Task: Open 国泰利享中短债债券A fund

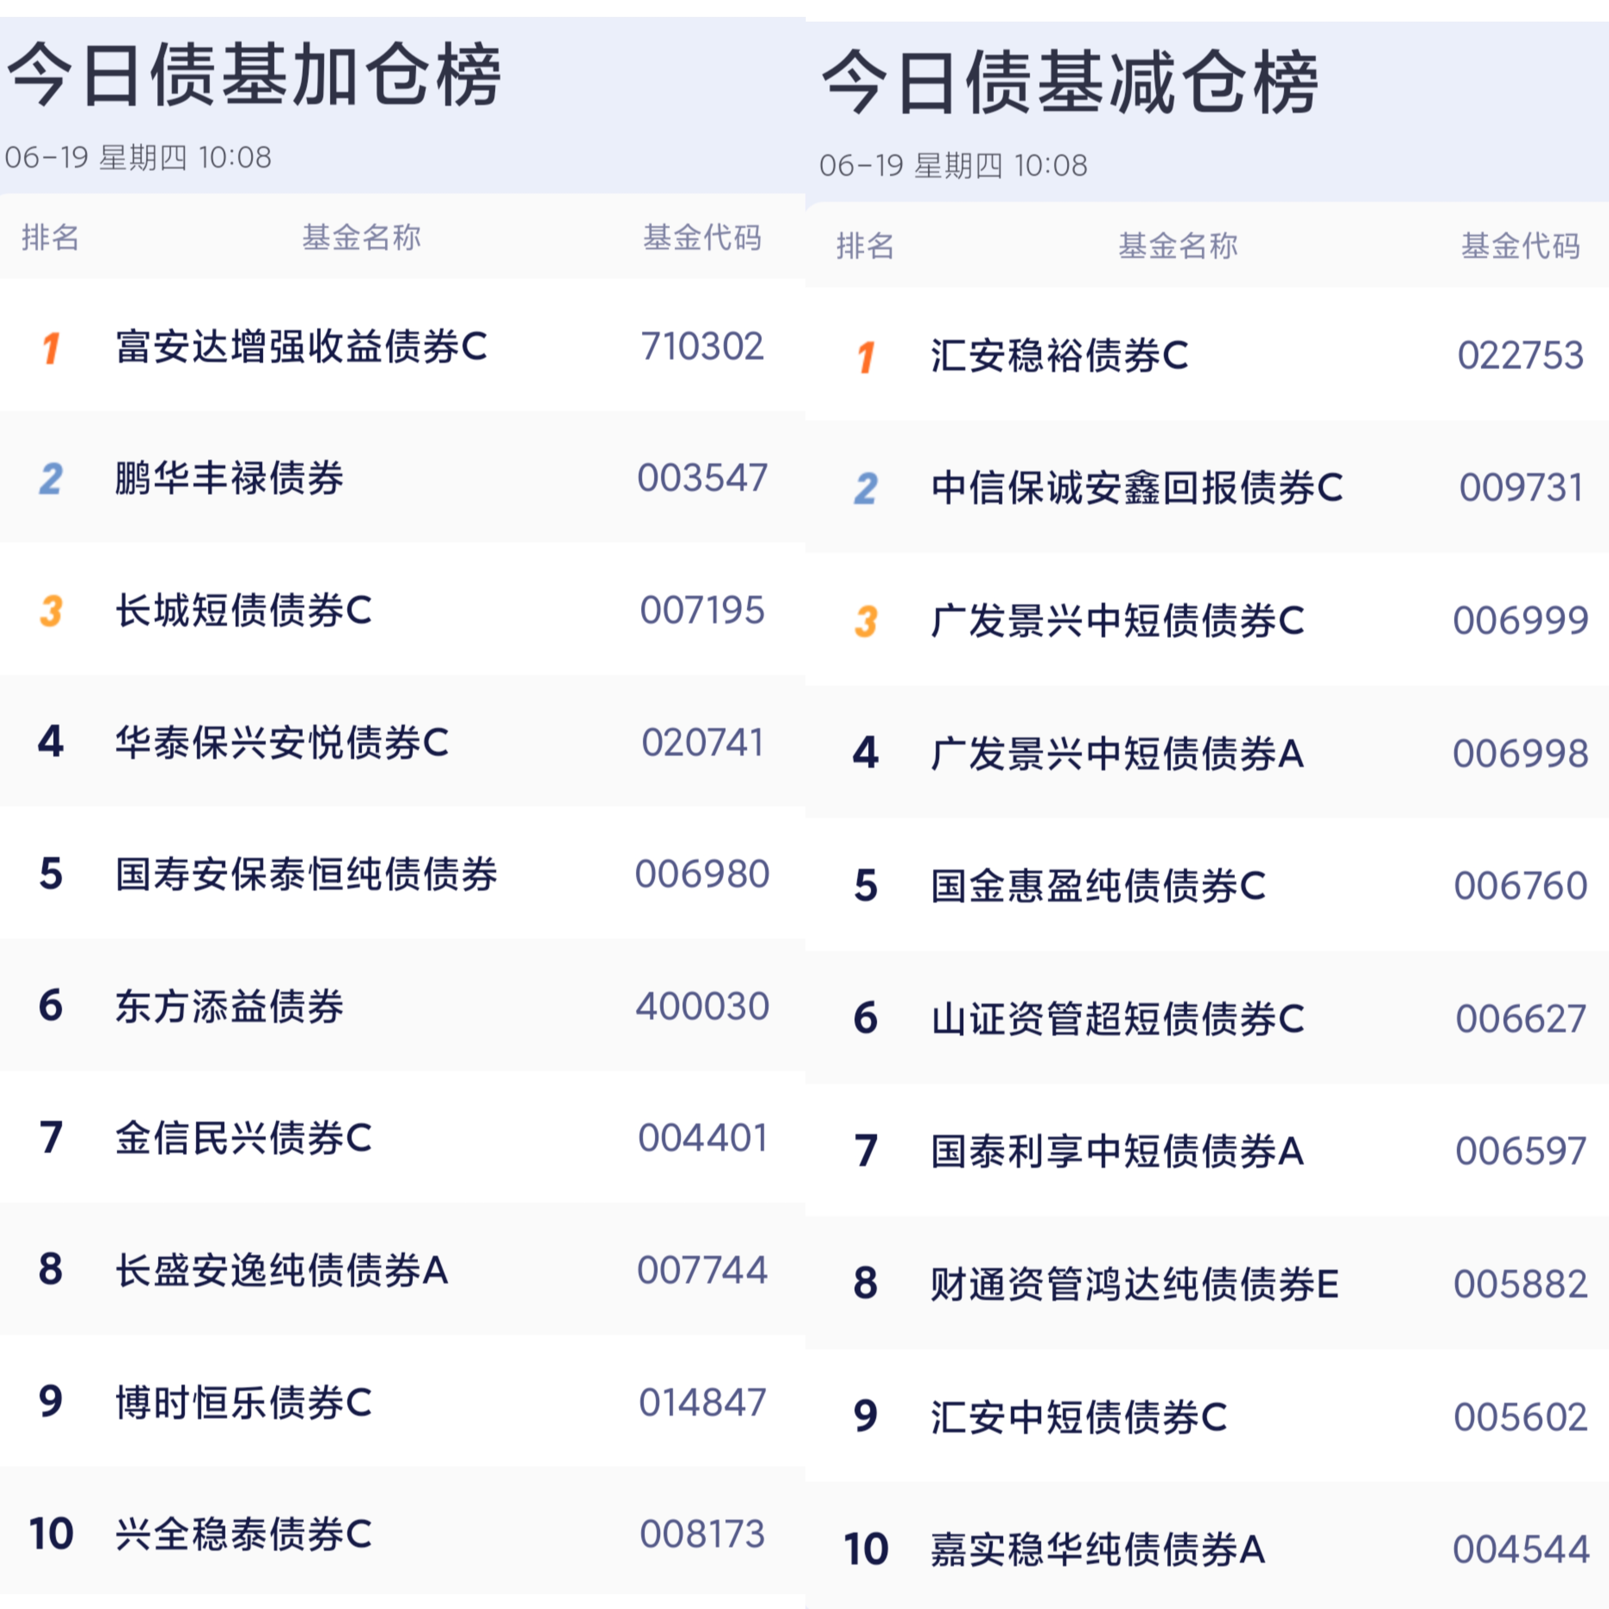Action: [1118, 1151]
